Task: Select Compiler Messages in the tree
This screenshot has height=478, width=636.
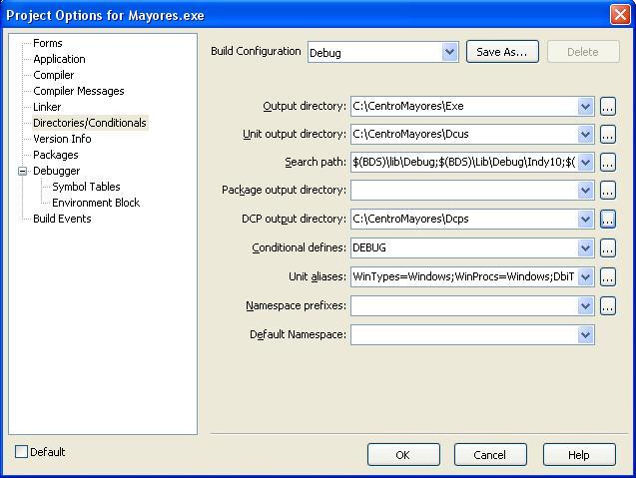Action: pyautogui.click(x=78, y=91)
